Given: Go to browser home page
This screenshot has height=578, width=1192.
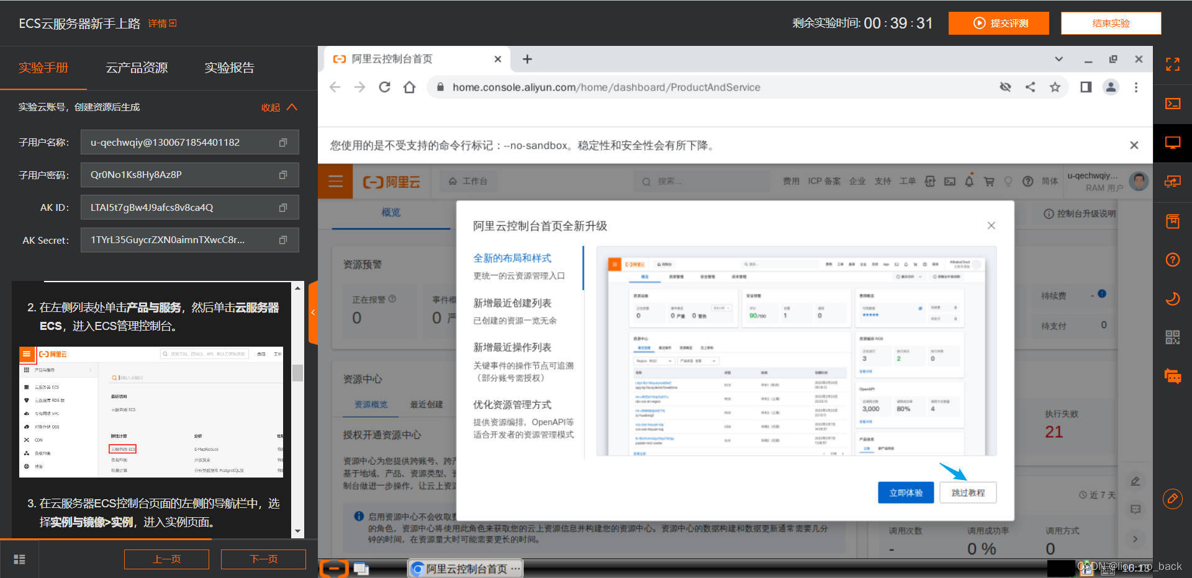Looking at the screenshot, I should [409, 87].
